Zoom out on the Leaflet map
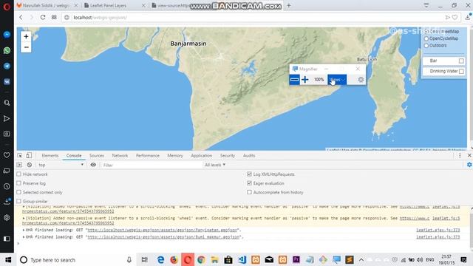Viewport: 473px width, 266px height. tap(26, 47)
